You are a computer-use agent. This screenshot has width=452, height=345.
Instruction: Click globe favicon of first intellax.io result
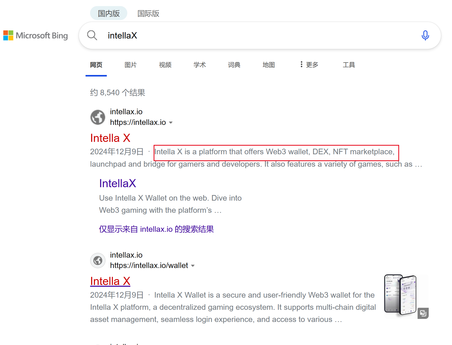98,117
